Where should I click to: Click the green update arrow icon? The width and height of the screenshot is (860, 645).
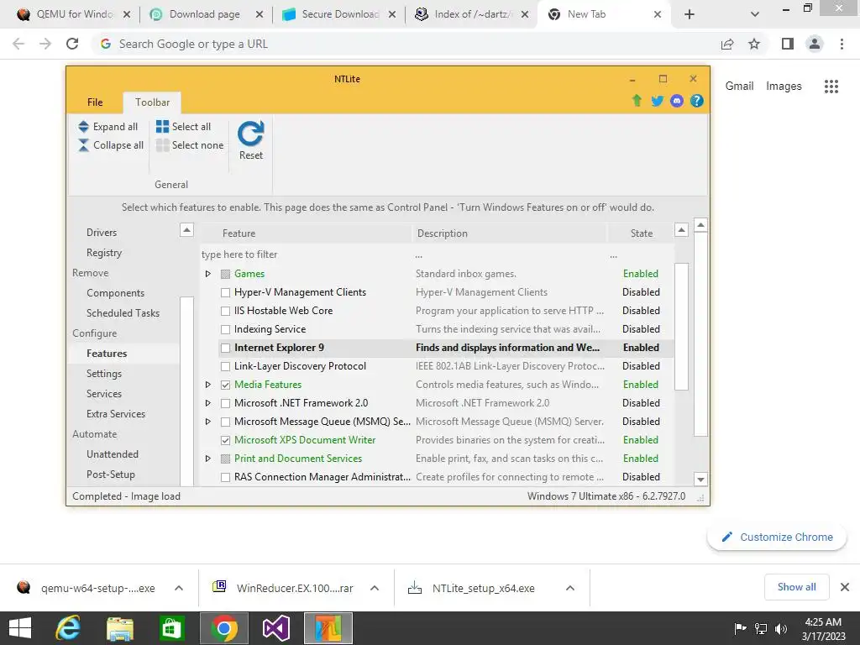[637, 101]
